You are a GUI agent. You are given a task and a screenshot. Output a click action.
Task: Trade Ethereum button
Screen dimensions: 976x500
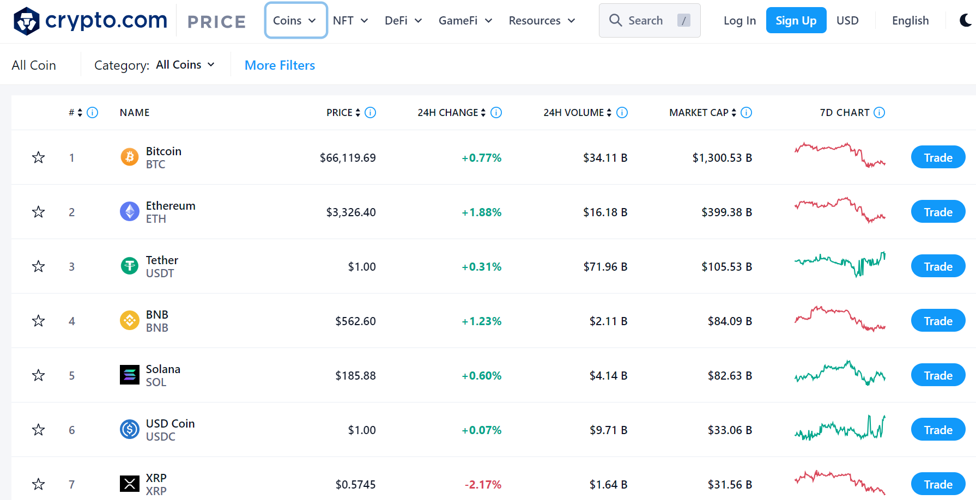[x=938, y=212]
